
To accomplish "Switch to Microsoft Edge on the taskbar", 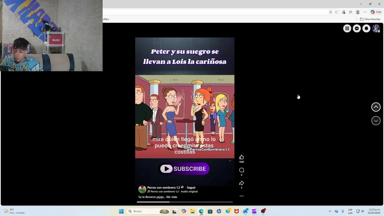I will [x=201, y=211].
